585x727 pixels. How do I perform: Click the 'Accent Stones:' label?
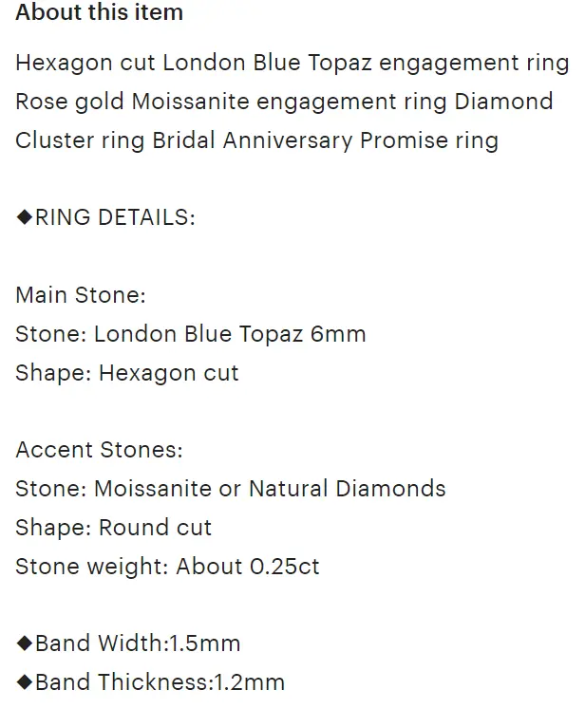point(100,450)
